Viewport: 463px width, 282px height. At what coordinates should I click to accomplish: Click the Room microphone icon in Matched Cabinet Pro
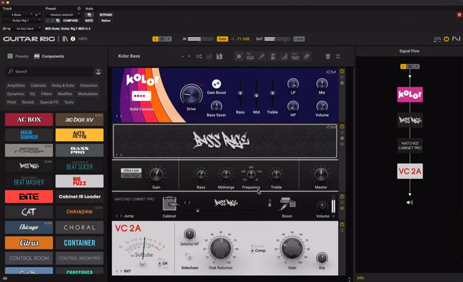coord(287,204)
